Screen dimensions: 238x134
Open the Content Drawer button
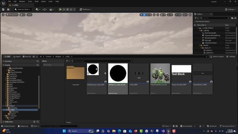tap(8, 126)
